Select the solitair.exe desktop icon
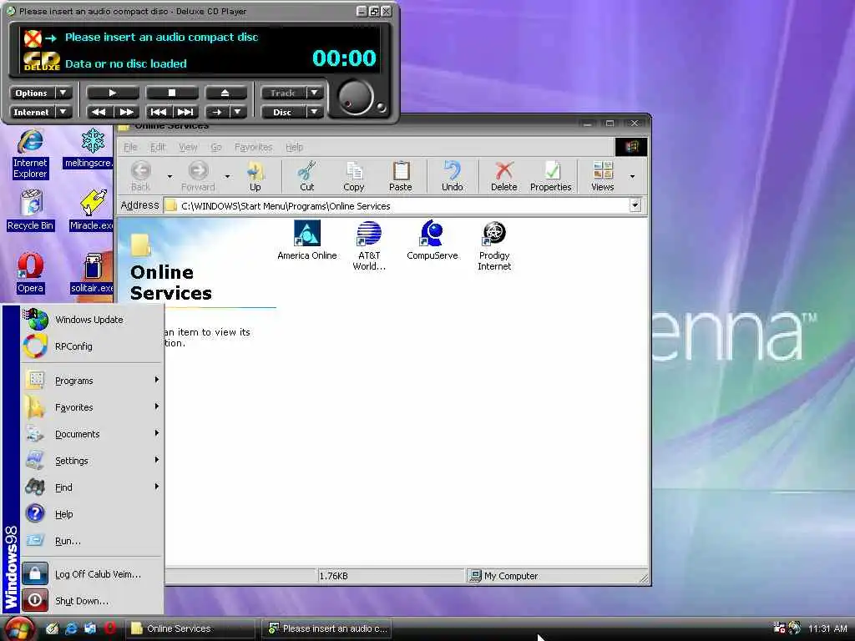855x641 pixels. 92,273
